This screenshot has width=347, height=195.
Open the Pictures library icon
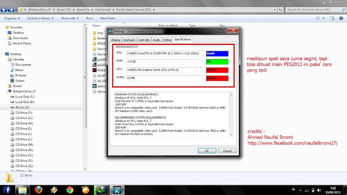12,75
